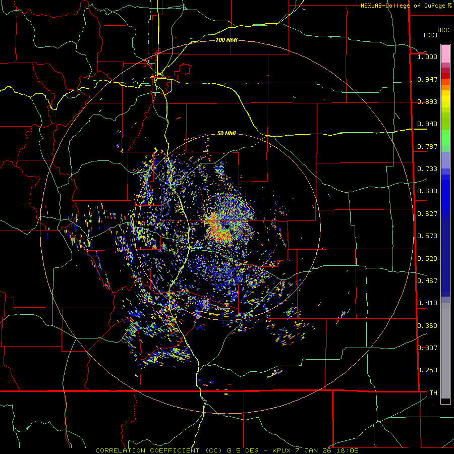The image size is (454, 454).
Task: Click the 0.360 scale value
Action: [427, 326]
